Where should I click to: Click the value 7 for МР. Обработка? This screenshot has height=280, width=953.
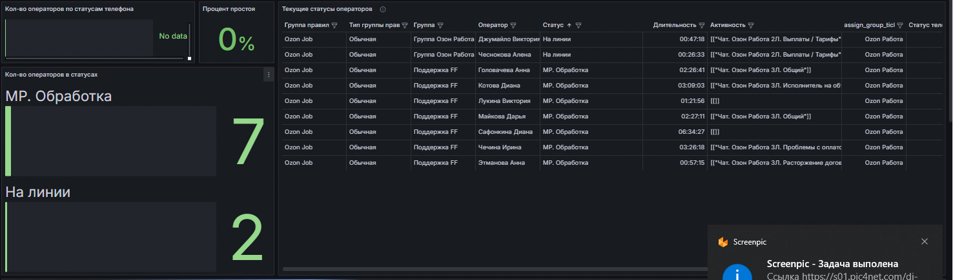pyautogui.click(x=248, y=142)
